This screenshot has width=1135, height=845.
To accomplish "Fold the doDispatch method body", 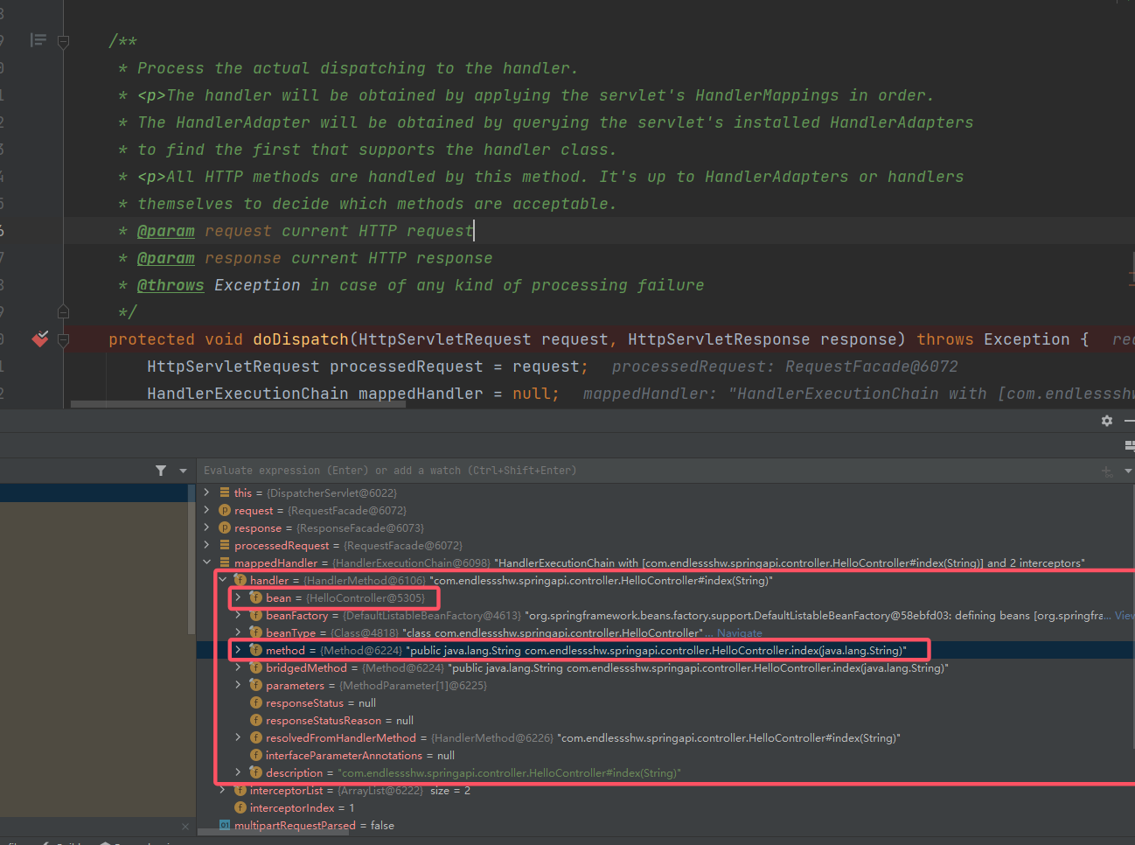I will (63, 339).
